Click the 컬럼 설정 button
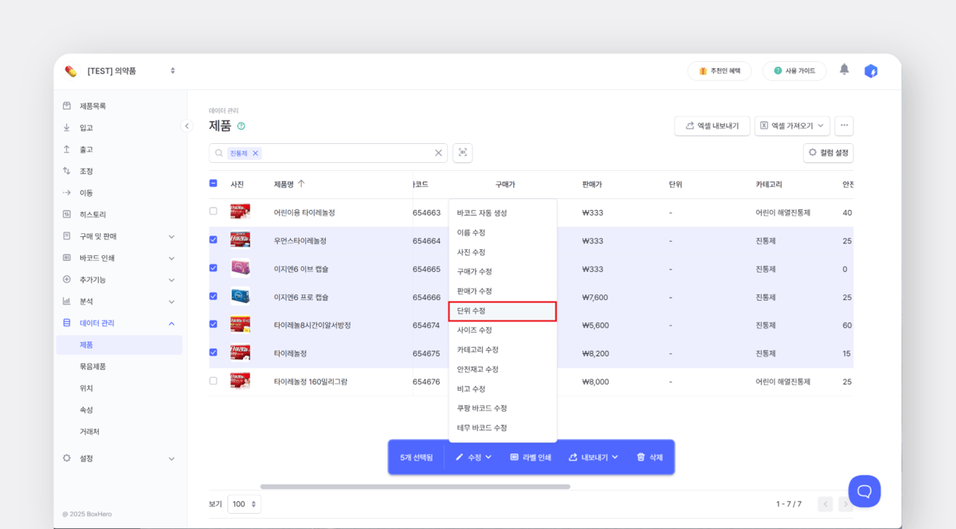The image size is (956, 529). 828,153
